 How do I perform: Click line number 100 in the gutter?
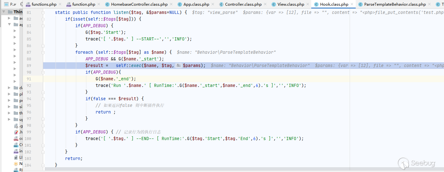pos(29,138)
